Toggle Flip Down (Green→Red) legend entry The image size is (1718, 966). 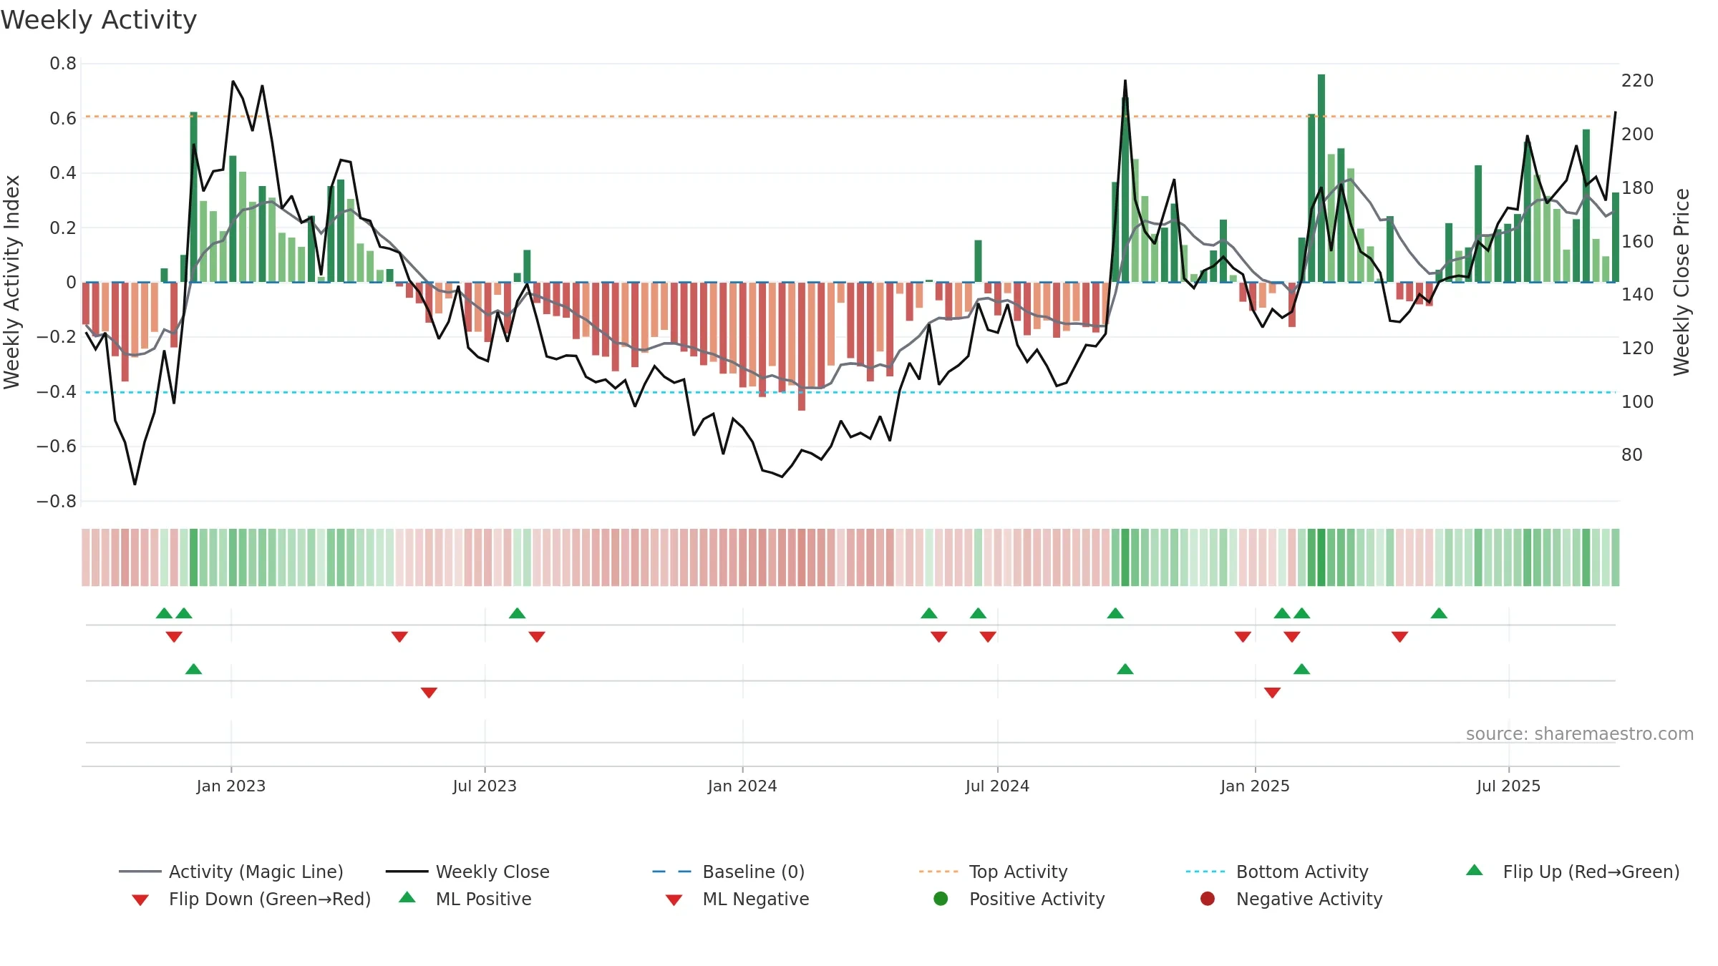point(251,899)
